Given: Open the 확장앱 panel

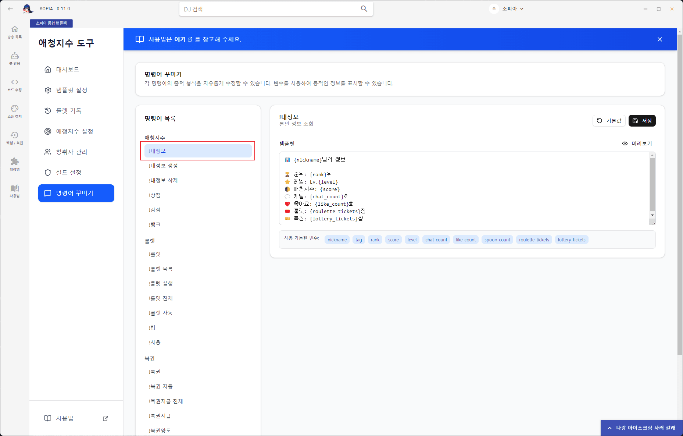Looking at the screenshot, I should [14, 164].
